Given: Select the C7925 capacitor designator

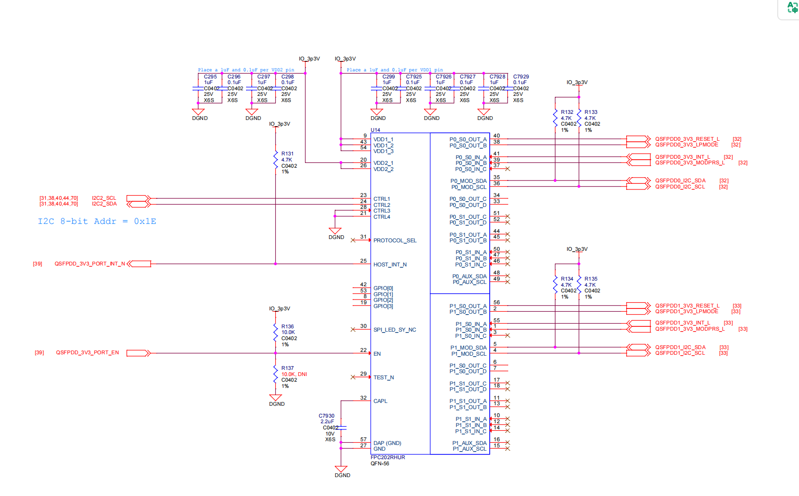Looking at the screenshot, I should (x=414, y=77).
